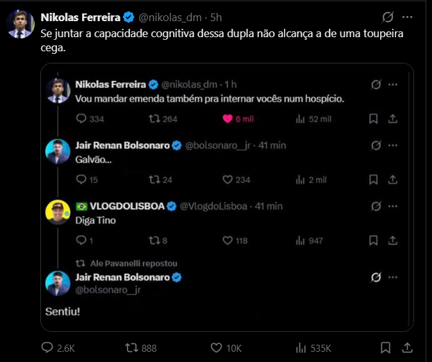Bookmark the main Nikolas Ferreira post

(x=385, y=347)
